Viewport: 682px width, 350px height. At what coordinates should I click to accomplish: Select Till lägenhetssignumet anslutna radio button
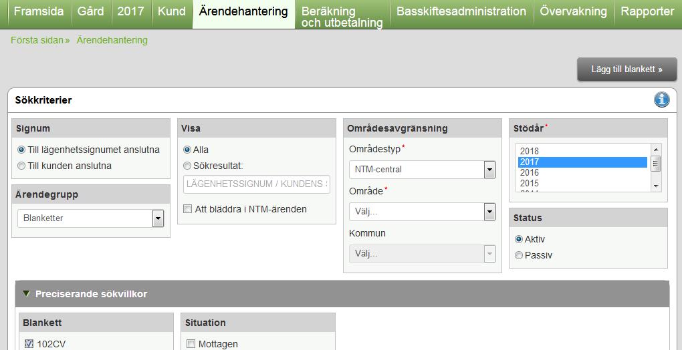[x=21, y=150]
